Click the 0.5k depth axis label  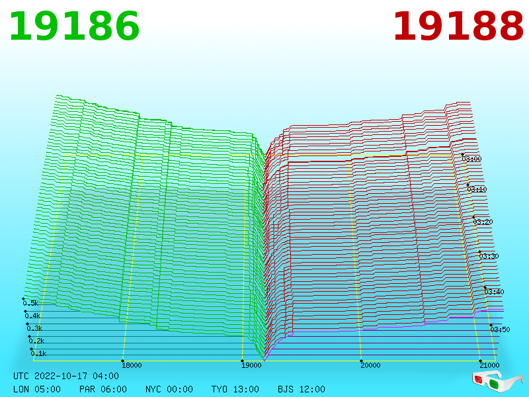[30, 303]
